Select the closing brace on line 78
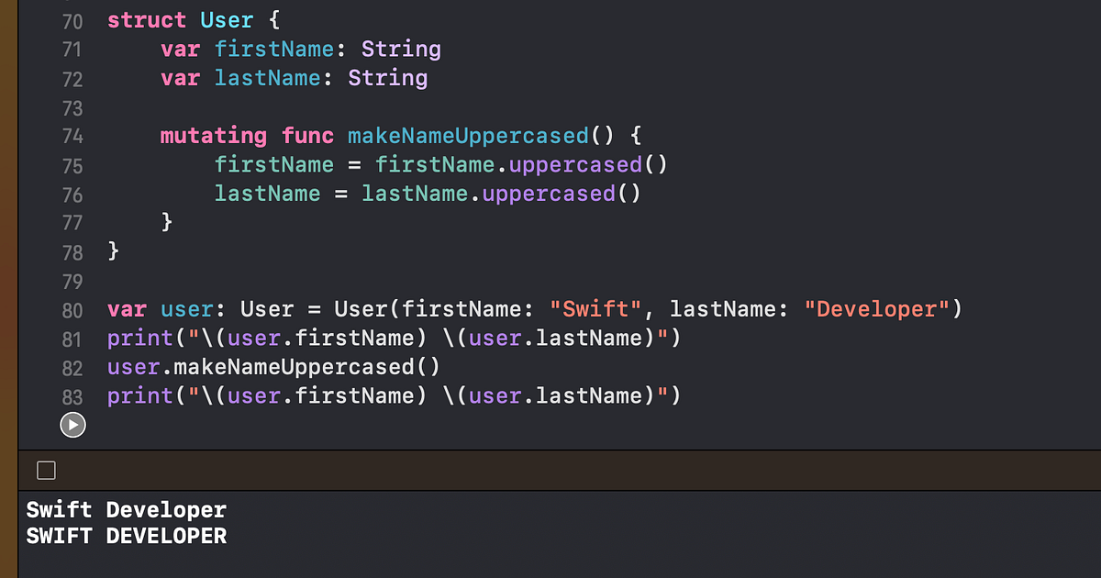The image size is (1101, 578). [x=114, y=252]
